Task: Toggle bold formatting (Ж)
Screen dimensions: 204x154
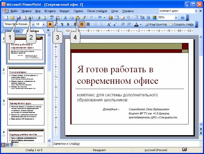Action: pos(50,24)
